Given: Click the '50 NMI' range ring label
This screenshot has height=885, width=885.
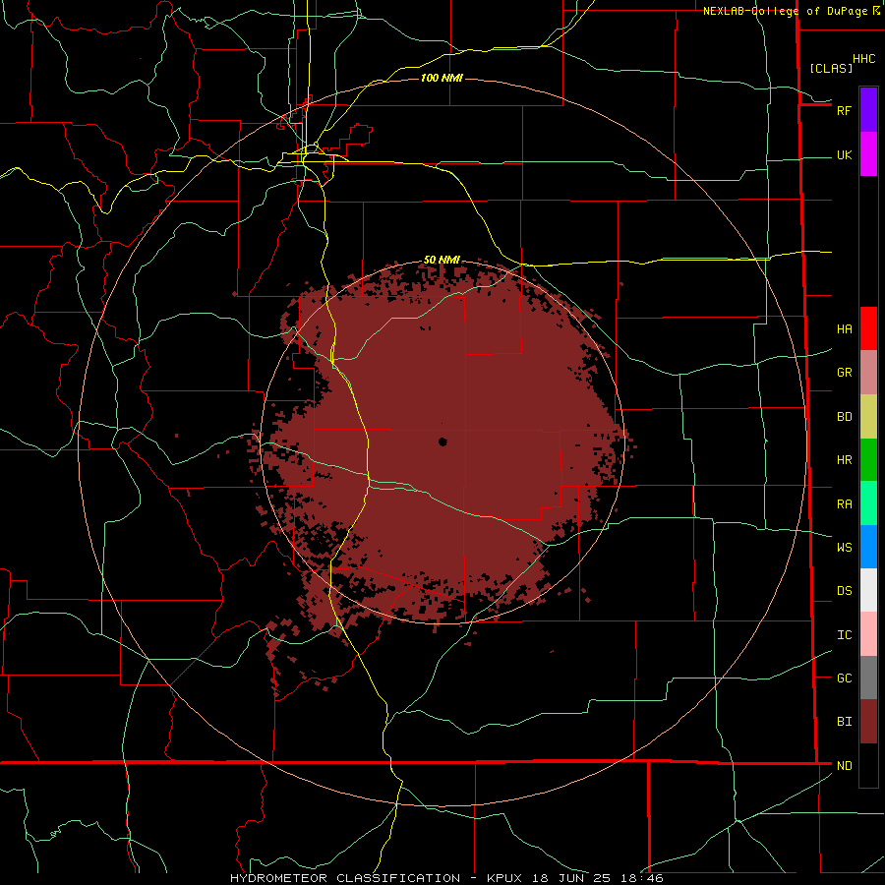Looking at the screenshot, I should (442, 260).
